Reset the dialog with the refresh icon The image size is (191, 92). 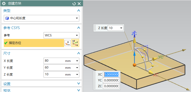click(x=74, y=4)
